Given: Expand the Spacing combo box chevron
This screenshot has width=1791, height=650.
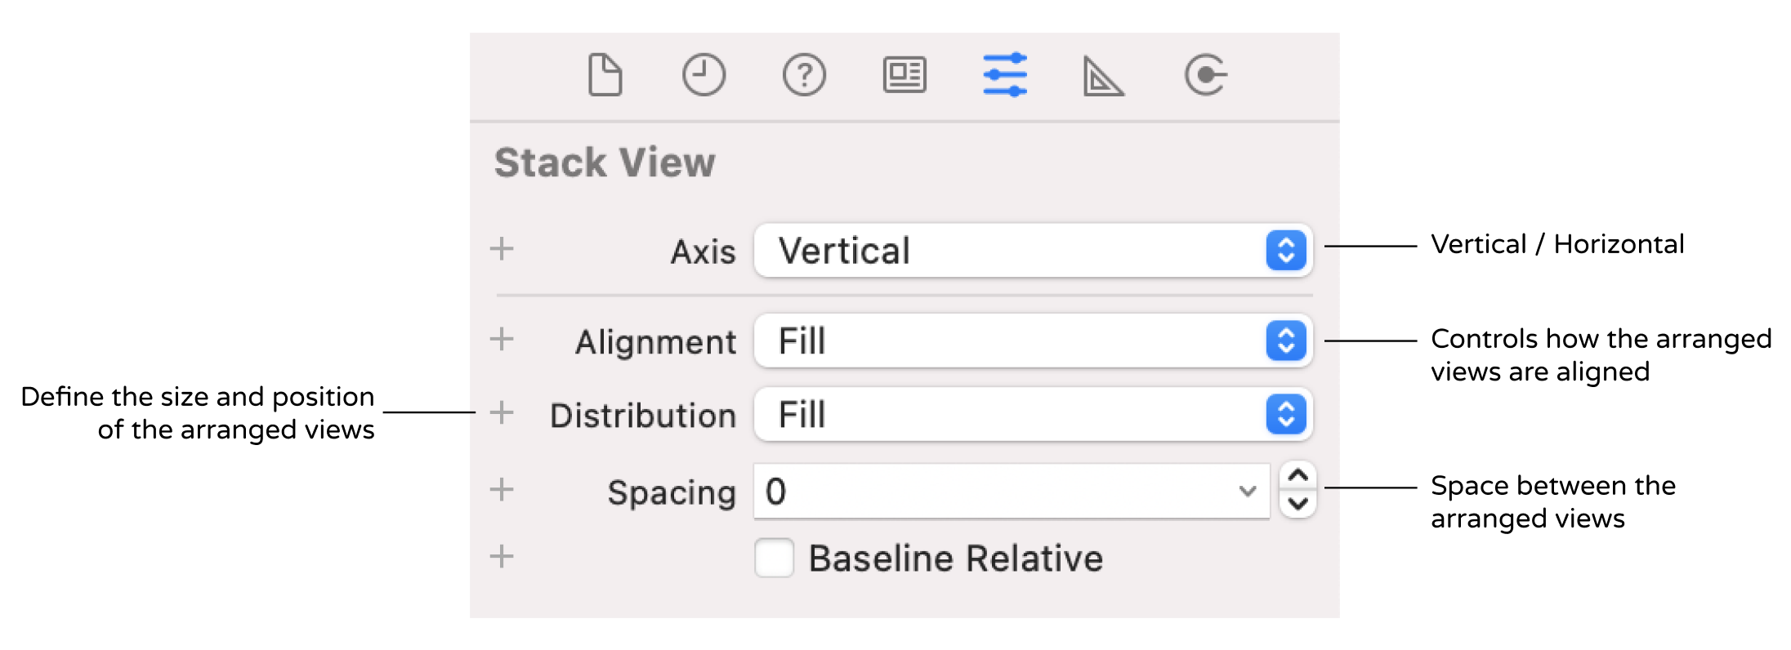Looking at the screenshot, I should (x=1247, y=492).
